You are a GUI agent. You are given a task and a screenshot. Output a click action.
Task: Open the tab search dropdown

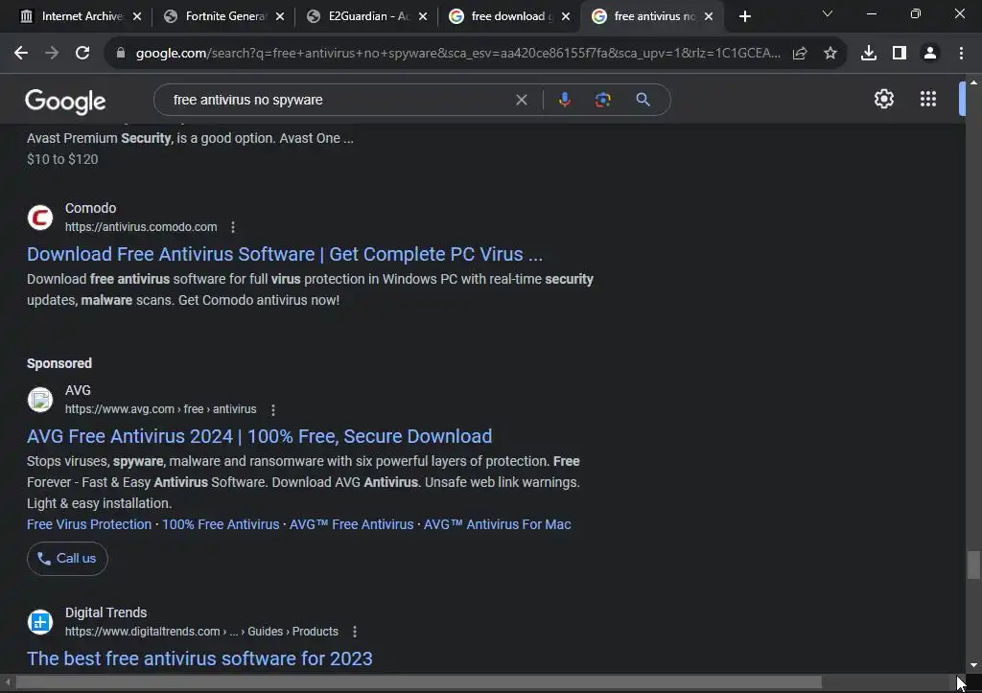coord(828,13)
